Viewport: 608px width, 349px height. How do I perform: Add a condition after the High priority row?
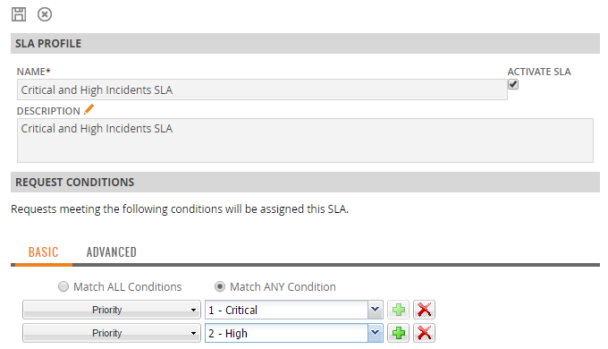click(x=398, y=333)
